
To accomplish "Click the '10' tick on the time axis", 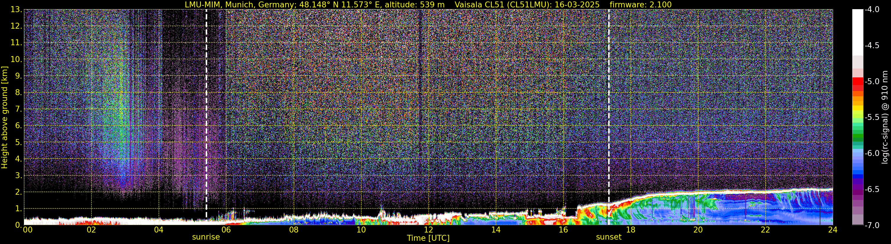I will click(x=361, y=230).
